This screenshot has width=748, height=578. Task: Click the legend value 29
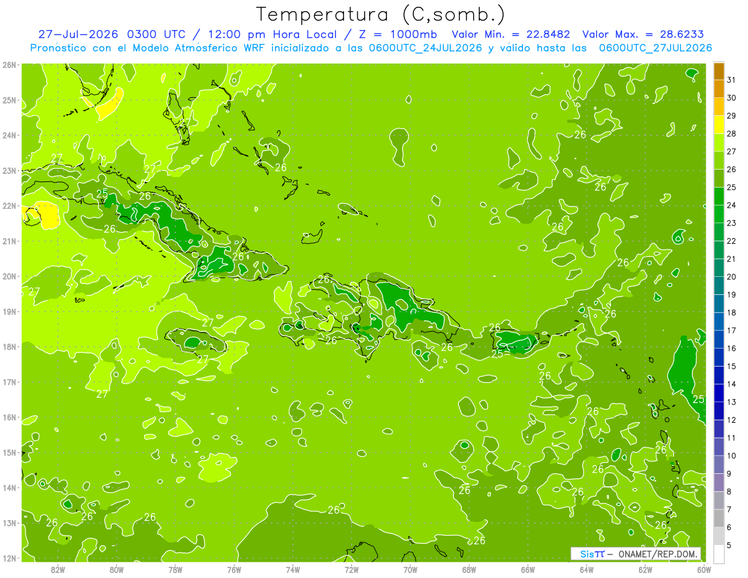(x=732, y=116)
